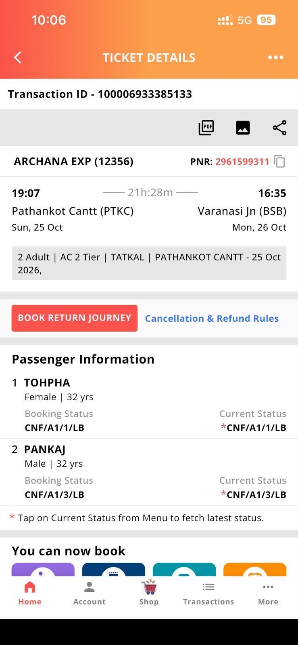
Task: Select the dark blue booking tile
Action: pos(114,569)
